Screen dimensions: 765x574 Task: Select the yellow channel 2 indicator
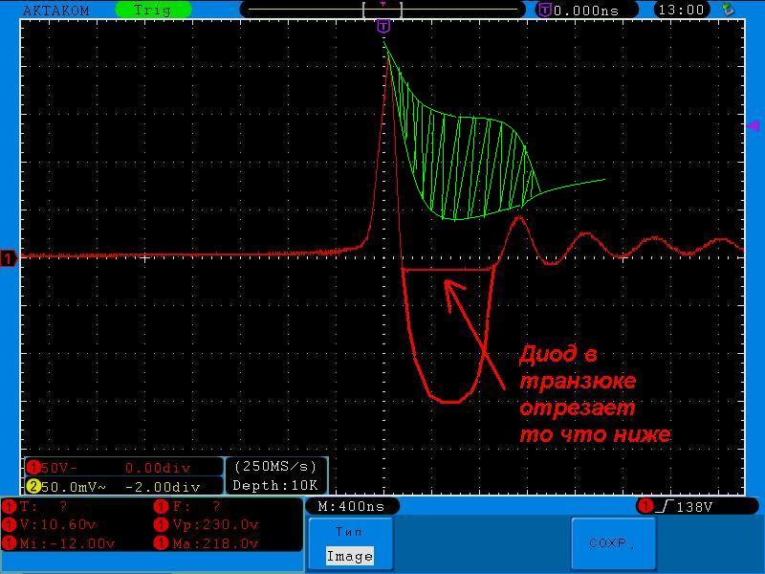(33, 486)
